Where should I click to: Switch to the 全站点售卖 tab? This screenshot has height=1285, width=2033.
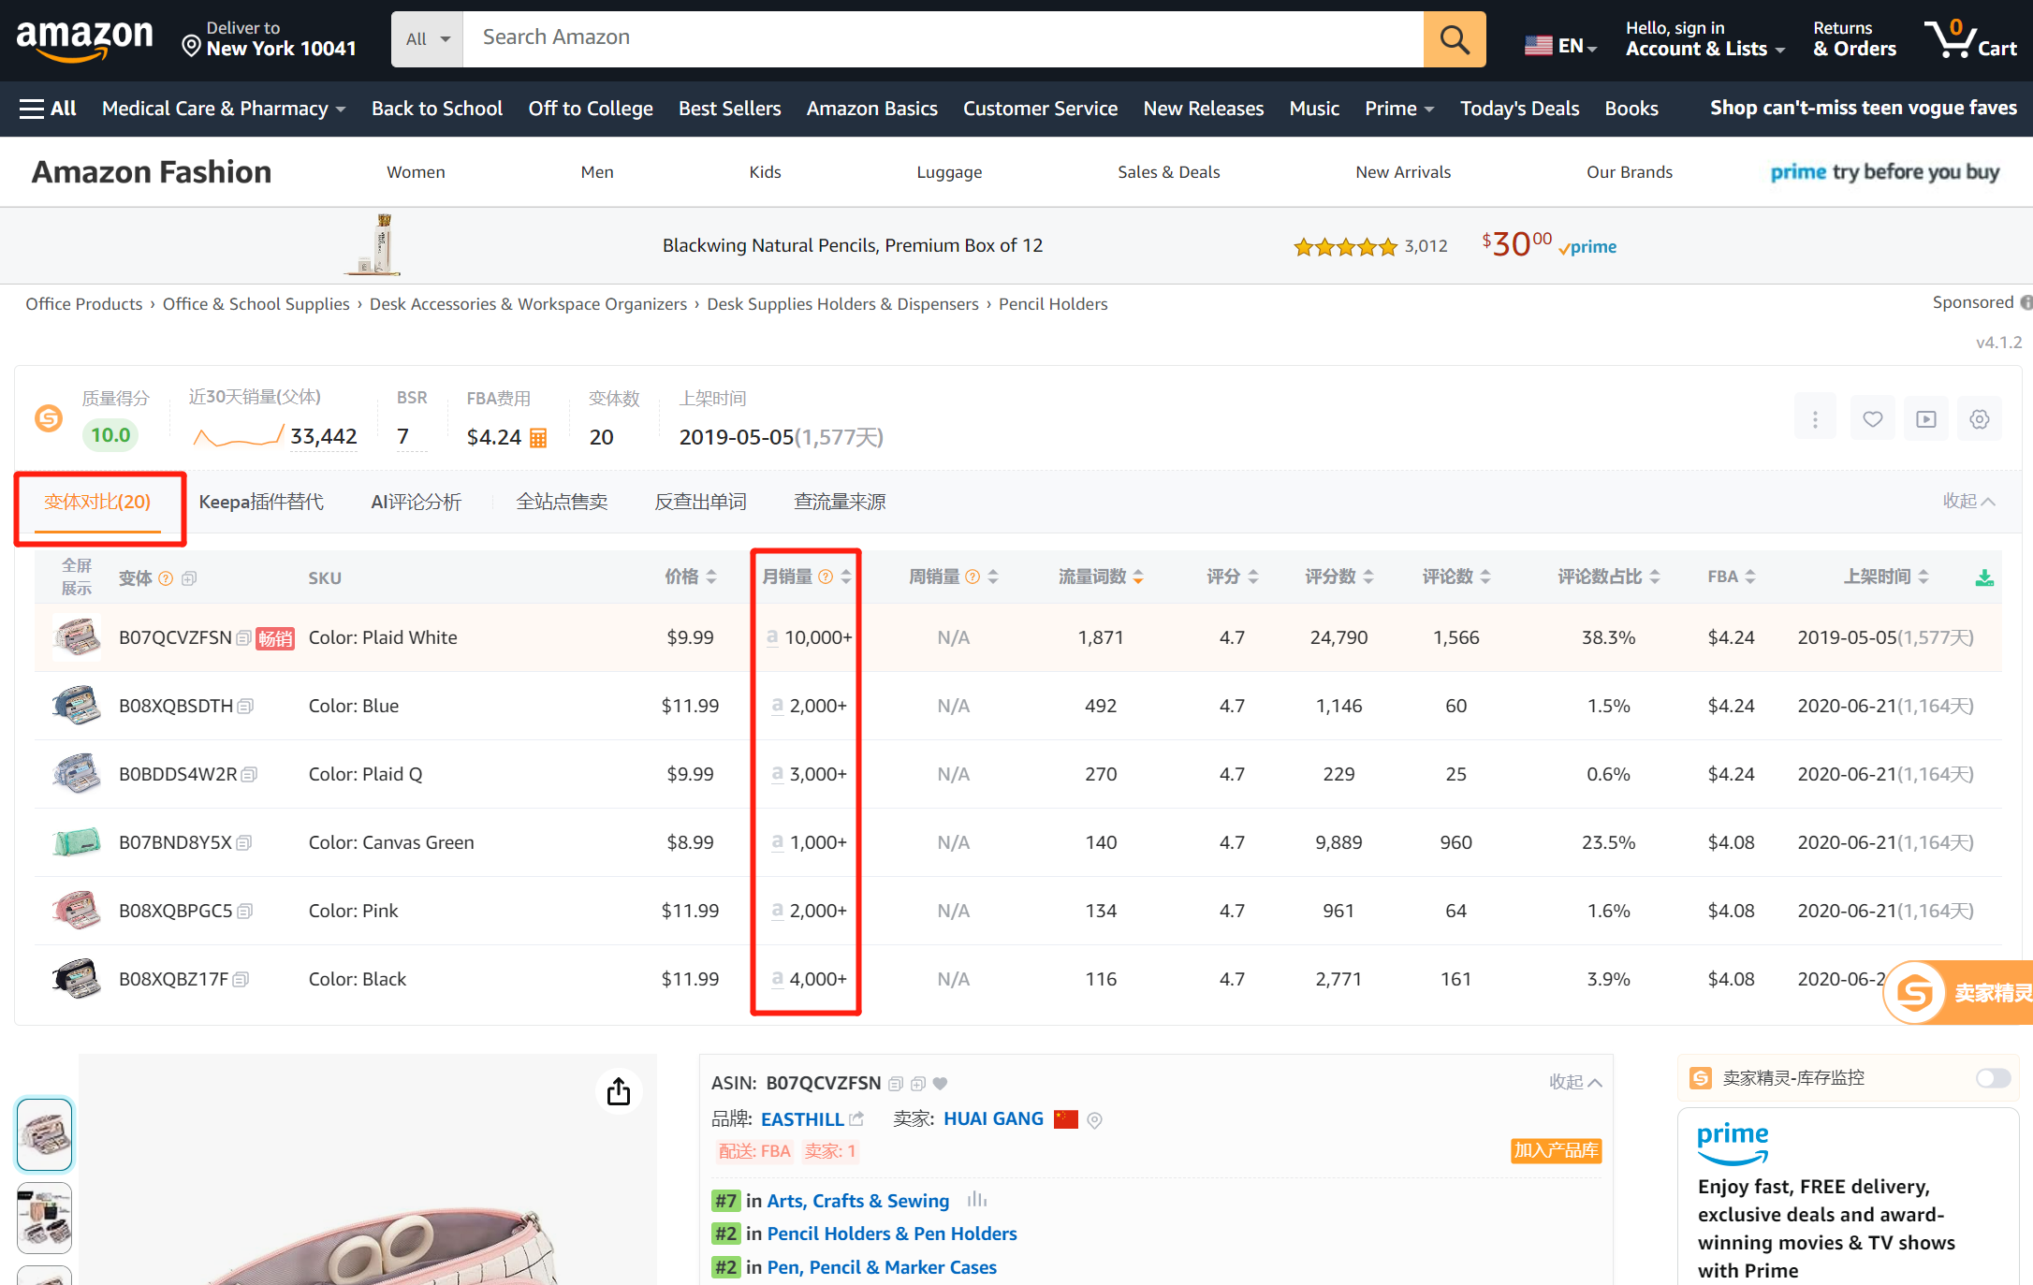562,503
